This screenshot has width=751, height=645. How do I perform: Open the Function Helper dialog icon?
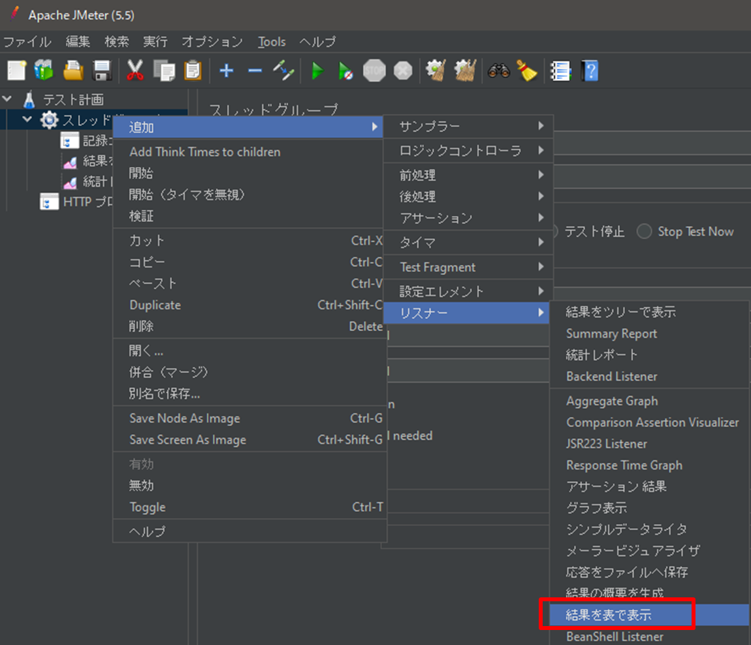click(560, 70)
